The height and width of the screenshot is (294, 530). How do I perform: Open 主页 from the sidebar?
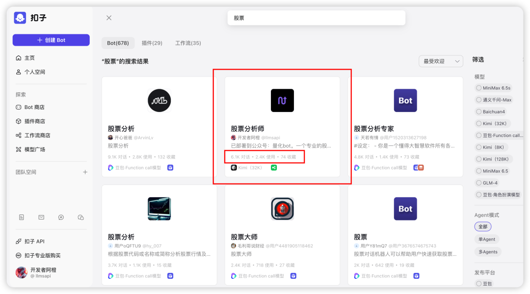click(26, 58)
